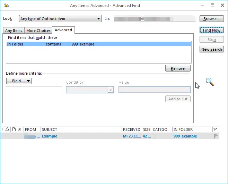228x184 pixels.
Task: Switch to the More Choices tab
Action: 38,31
